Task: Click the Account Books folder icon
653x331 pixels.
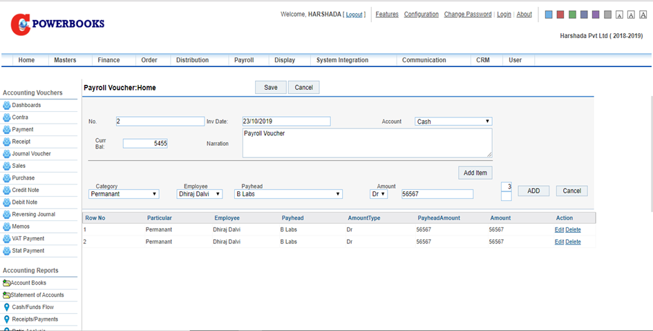Action: (x=6, y=283)
